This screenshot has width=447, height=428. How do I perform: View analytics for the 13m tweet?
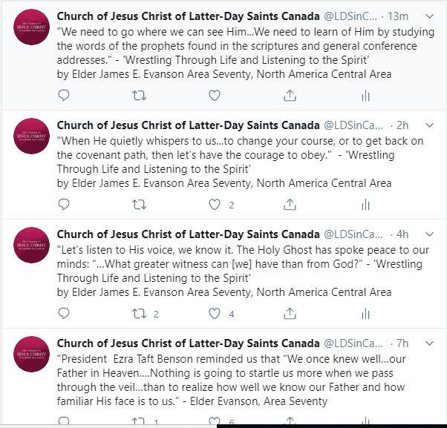tap(365, 96)
